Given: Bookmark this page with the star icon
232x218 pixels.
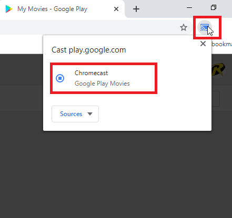Looking at the screenshot, I should pos(184,27).
